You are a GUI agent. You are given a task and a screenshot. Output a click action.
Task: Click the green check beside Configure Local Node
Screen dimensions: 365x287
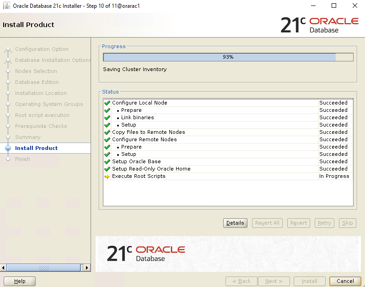(107, 103)
